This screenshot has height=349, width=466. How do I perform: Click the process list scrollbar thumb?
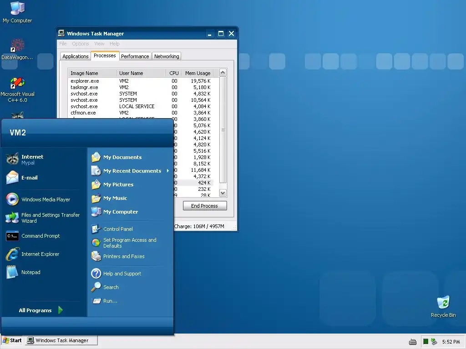pyautogui.click(x=223, y=130)
